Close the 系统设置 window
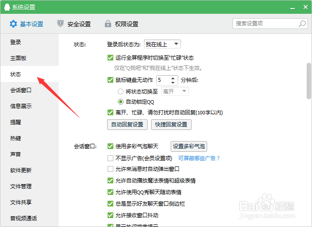This screenshot has height=227, width=312. [x=305, y=7]
